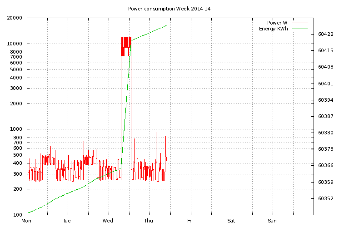Click the chart title 'Power consumption Week 2014 14'
The image size is (349, 227).
169,9
